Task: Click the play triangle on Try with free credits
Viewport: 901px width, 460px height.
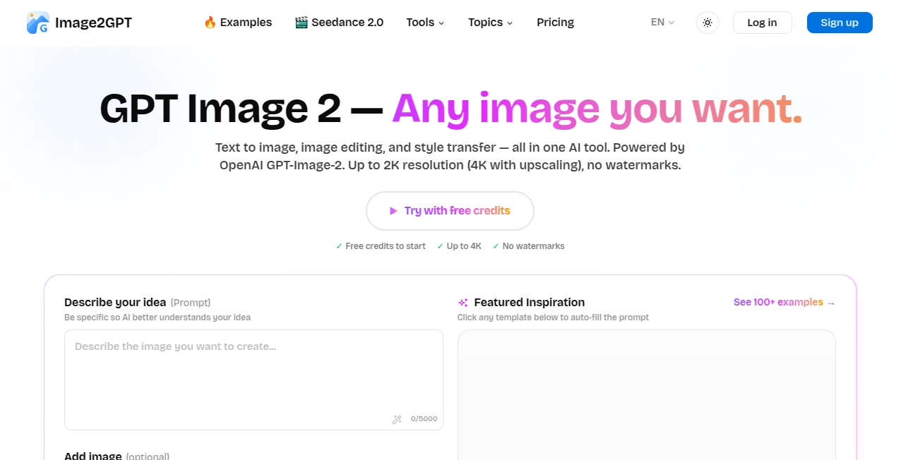Action: tap(393, 211)
